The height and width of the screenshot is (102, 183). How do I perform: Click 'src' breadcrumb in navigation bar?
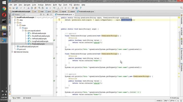pyautogui.click(x=34, y=12)
